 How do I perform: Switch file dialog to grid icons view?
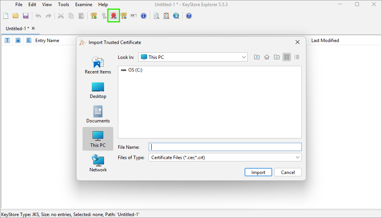[x=287, y=57]
